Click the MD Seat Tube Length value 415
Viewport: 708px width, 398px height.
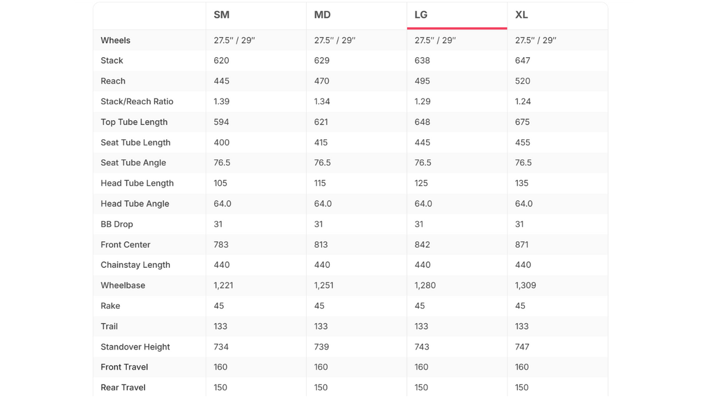tap(322, 143)
